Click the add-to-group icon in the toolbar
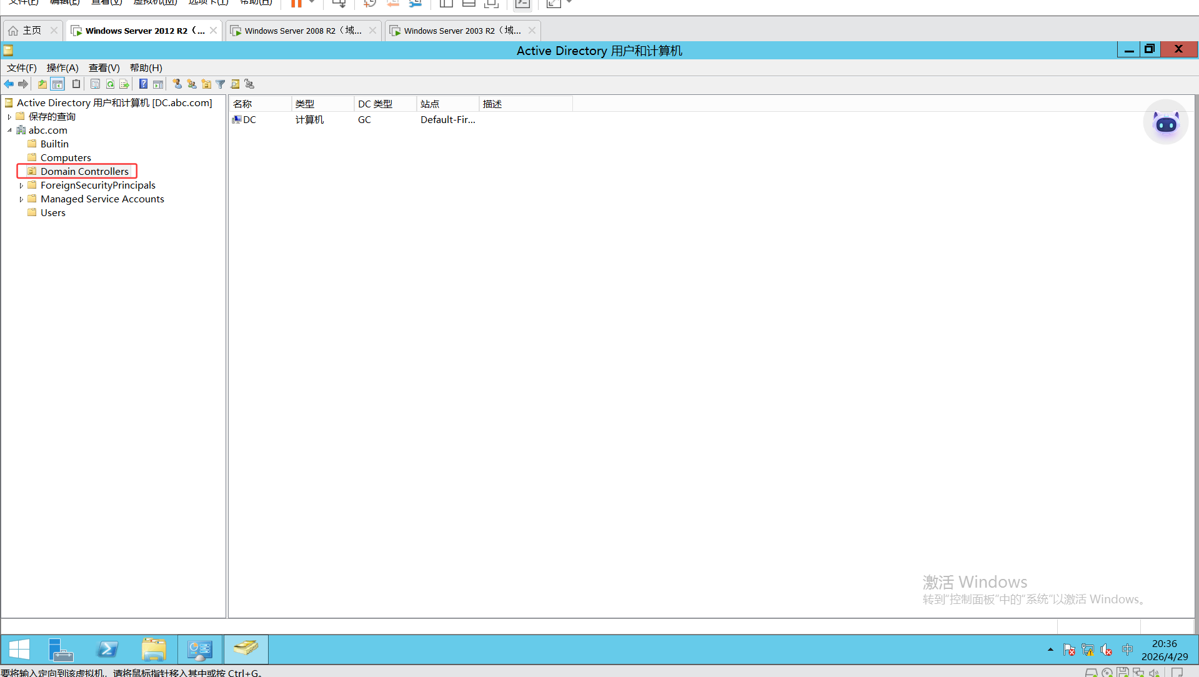Image resolution: width=1199 pixels, height=677 pixels. coord(249,84)
